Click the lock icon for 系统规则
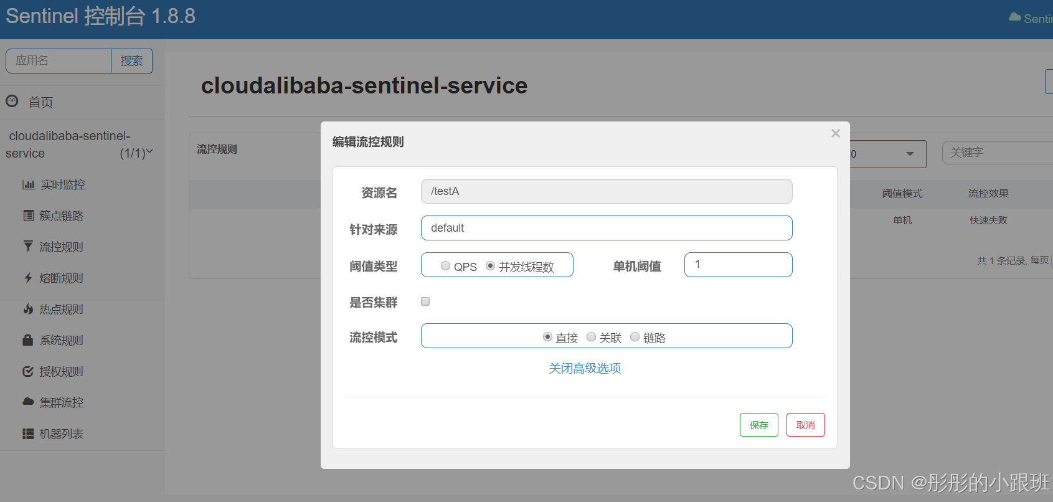 pyautogui.click(x=28, y=340)
